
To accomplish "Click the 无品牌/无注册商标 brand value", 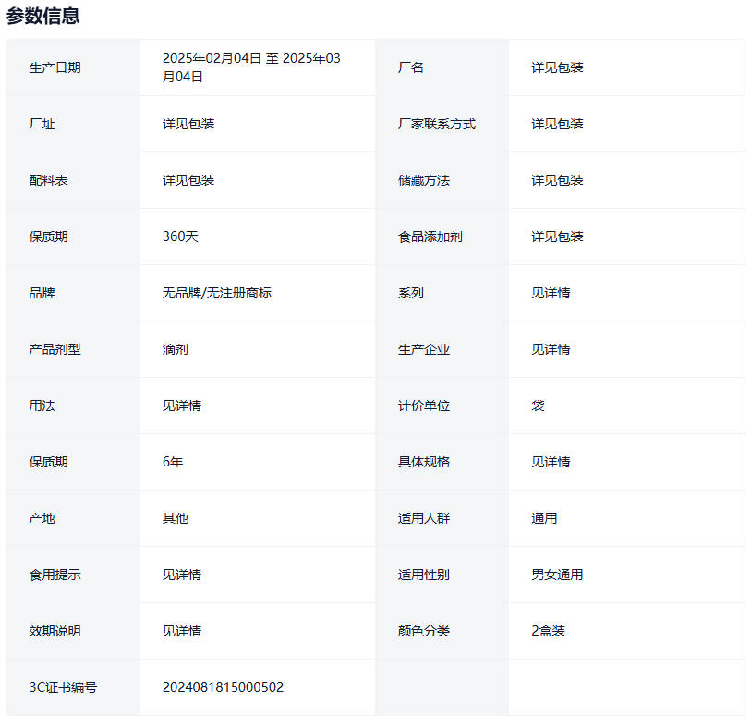I will (217, 293).
